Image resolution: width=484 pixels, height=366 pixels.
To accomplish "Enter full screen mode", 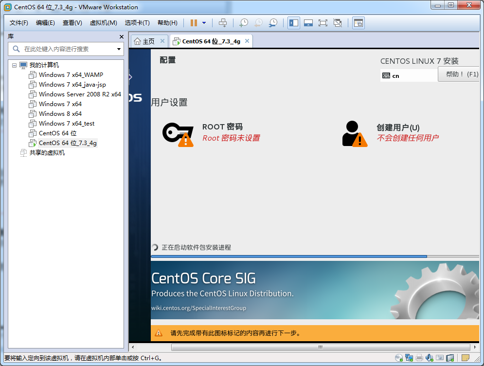I will (323, 23).
